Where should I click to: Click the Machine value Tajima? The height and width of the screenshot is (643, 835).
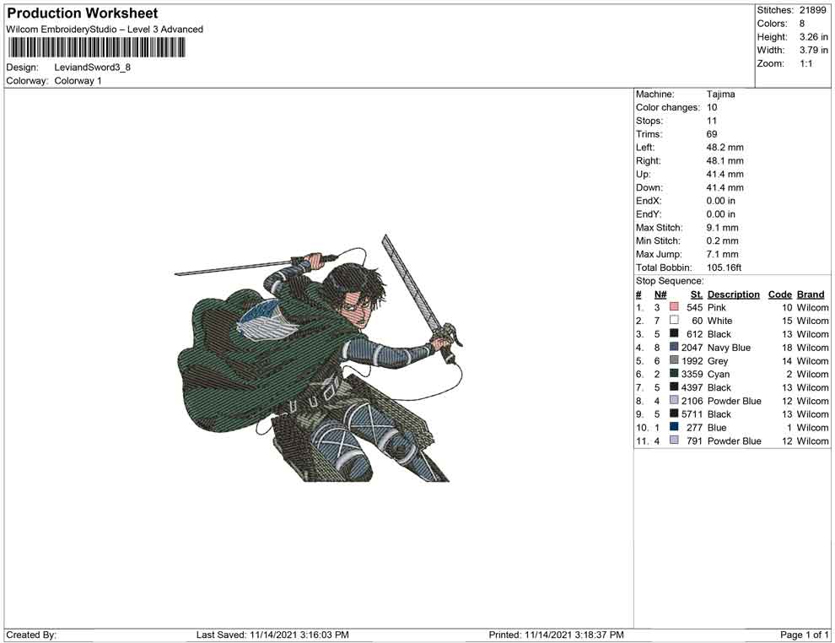[720, 95]
